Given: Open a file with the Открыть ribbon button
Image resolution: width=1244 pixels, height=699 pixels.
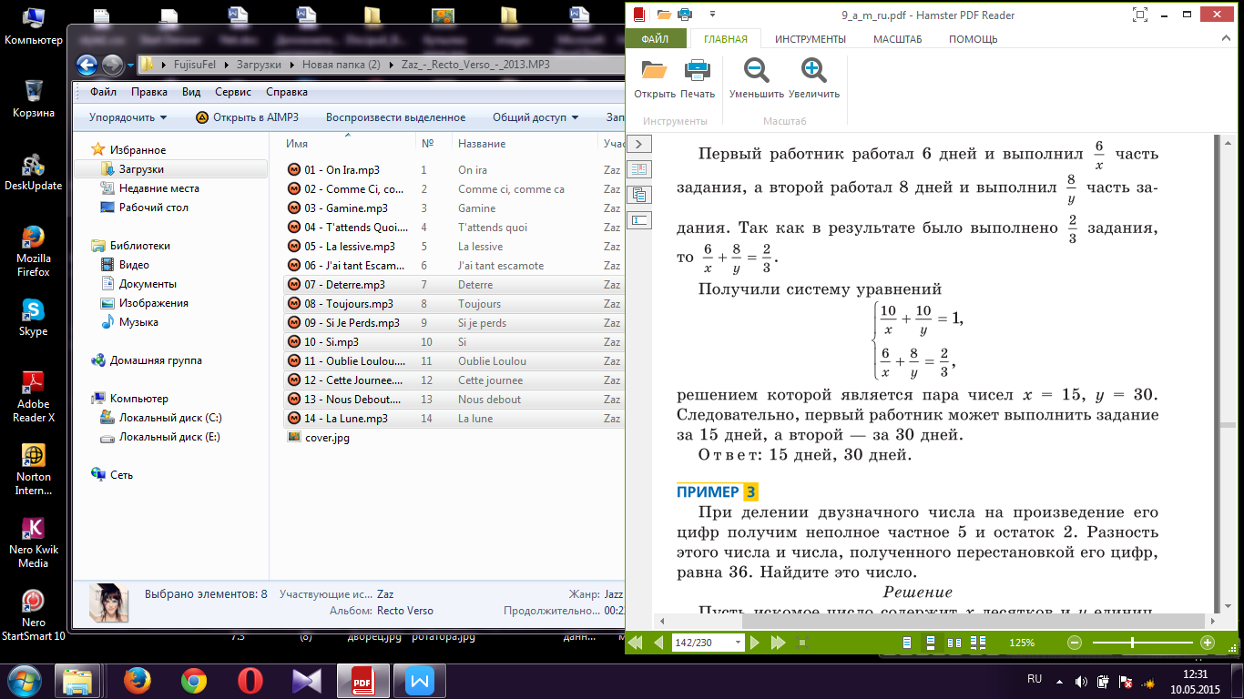Looking at the screenshot, I should (x=655, y=78).
